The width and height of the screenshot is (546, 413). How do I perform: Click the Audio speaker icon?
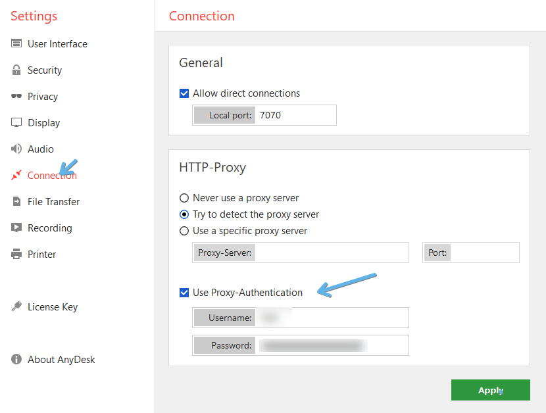tap(16, 149)
